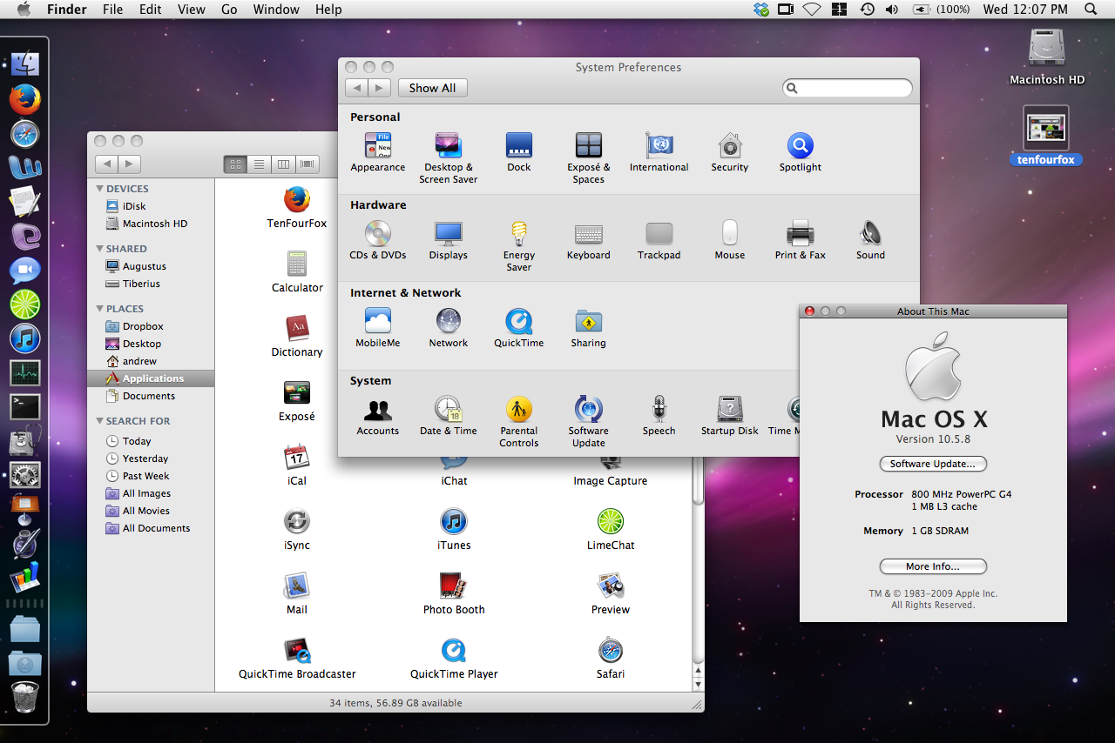This screenshot has height=743, width=1115.
Task: Click Show All in System Preferences
Action: point(433,88)
